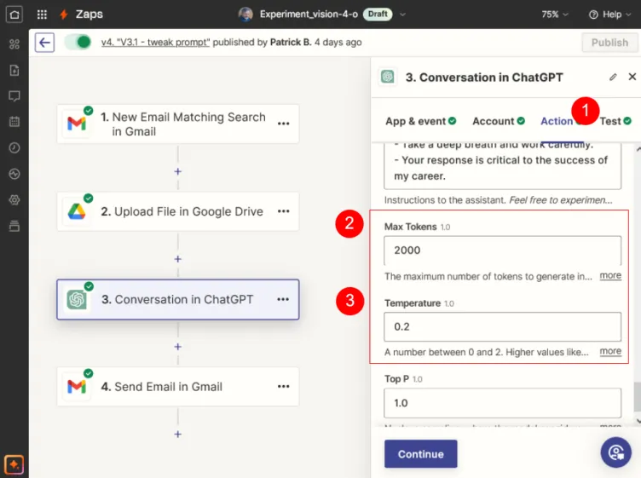Toggle the Zap on/off switch
This screenshot has height=478, width=641.
(78, 42)
